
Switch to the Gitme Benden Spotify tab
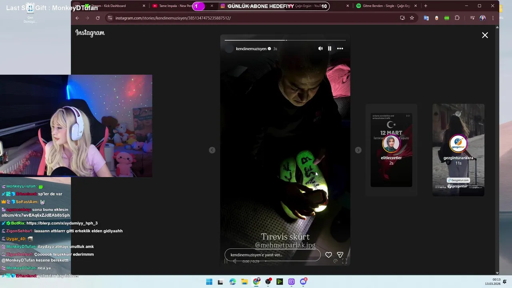386,6
